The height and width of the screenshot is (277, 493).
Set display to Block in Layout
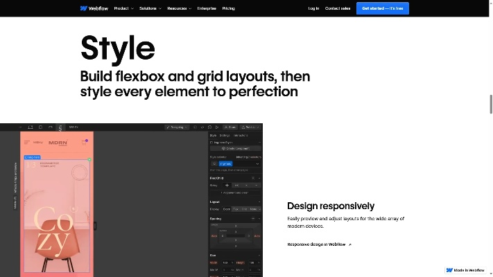pos(227,208)
